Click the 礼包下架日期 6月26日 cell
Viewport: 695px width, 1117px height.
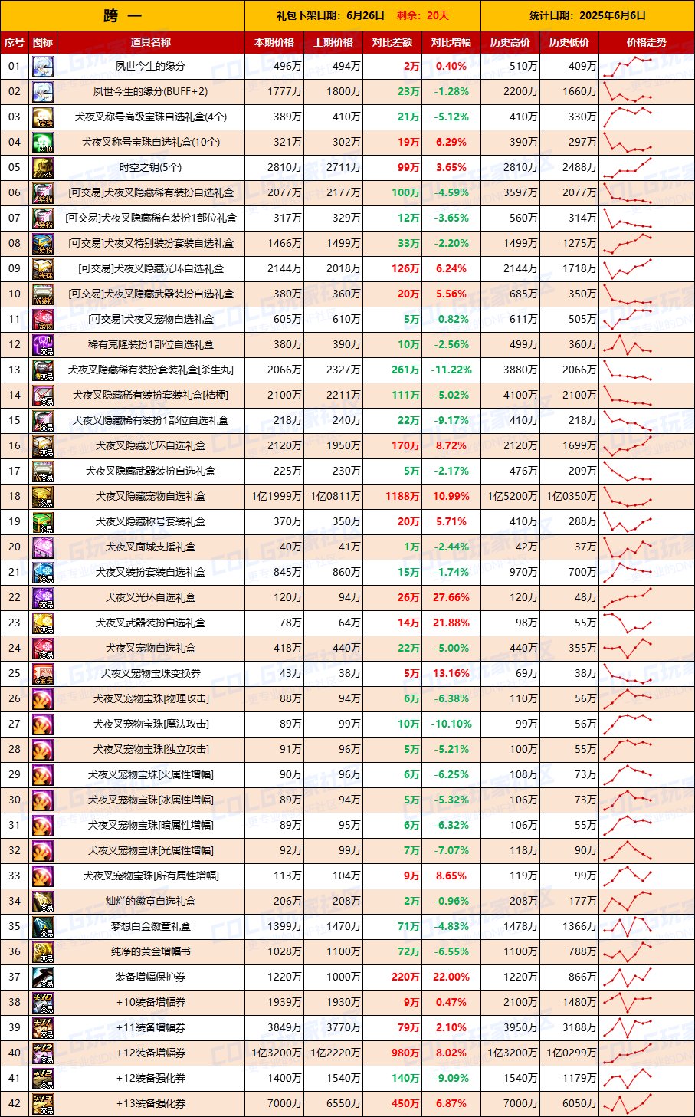click(x=362, y=15)
